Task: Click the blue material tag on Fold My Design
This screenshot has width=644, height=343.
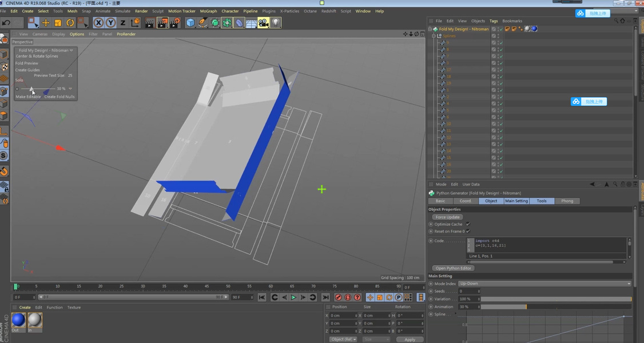Action: (534, 29)
